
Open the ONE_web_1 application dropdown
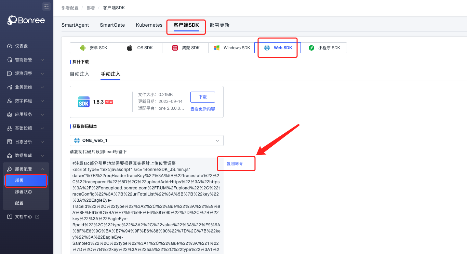146,141
